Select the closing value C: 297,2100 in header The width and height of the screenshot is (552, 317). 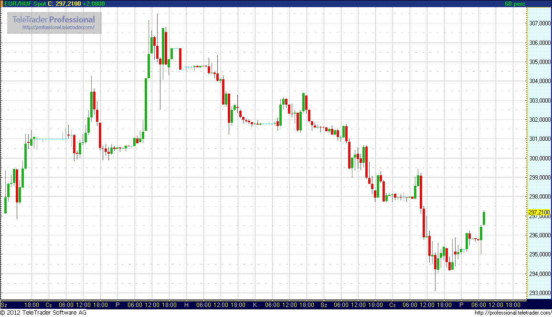64,3
